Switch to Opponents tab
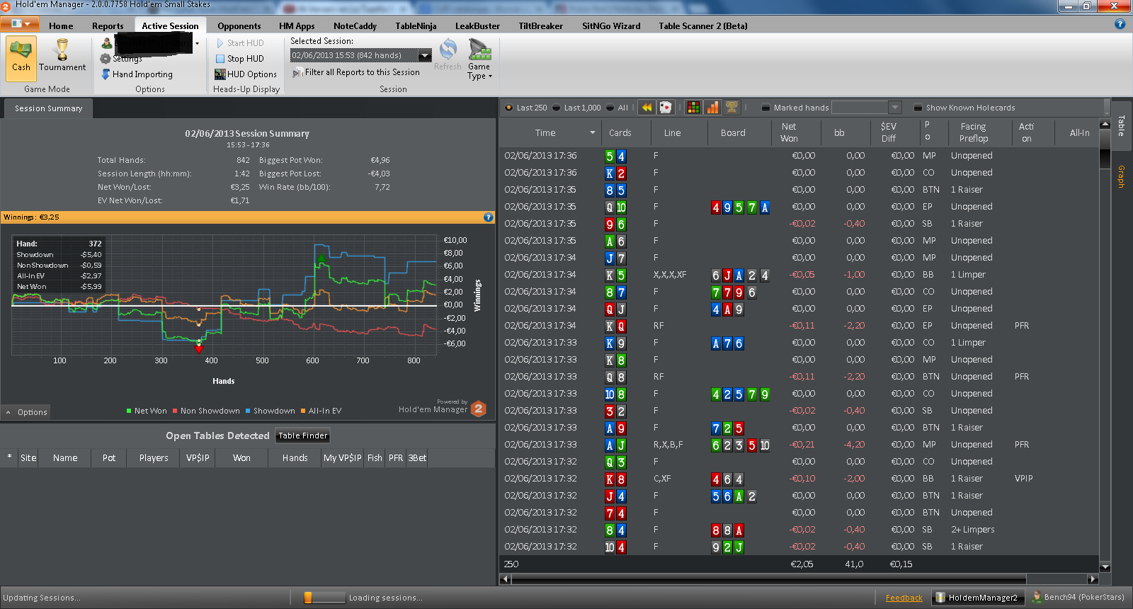The image size is (1133, 609). pyautogui.click(x=239, y=25)
